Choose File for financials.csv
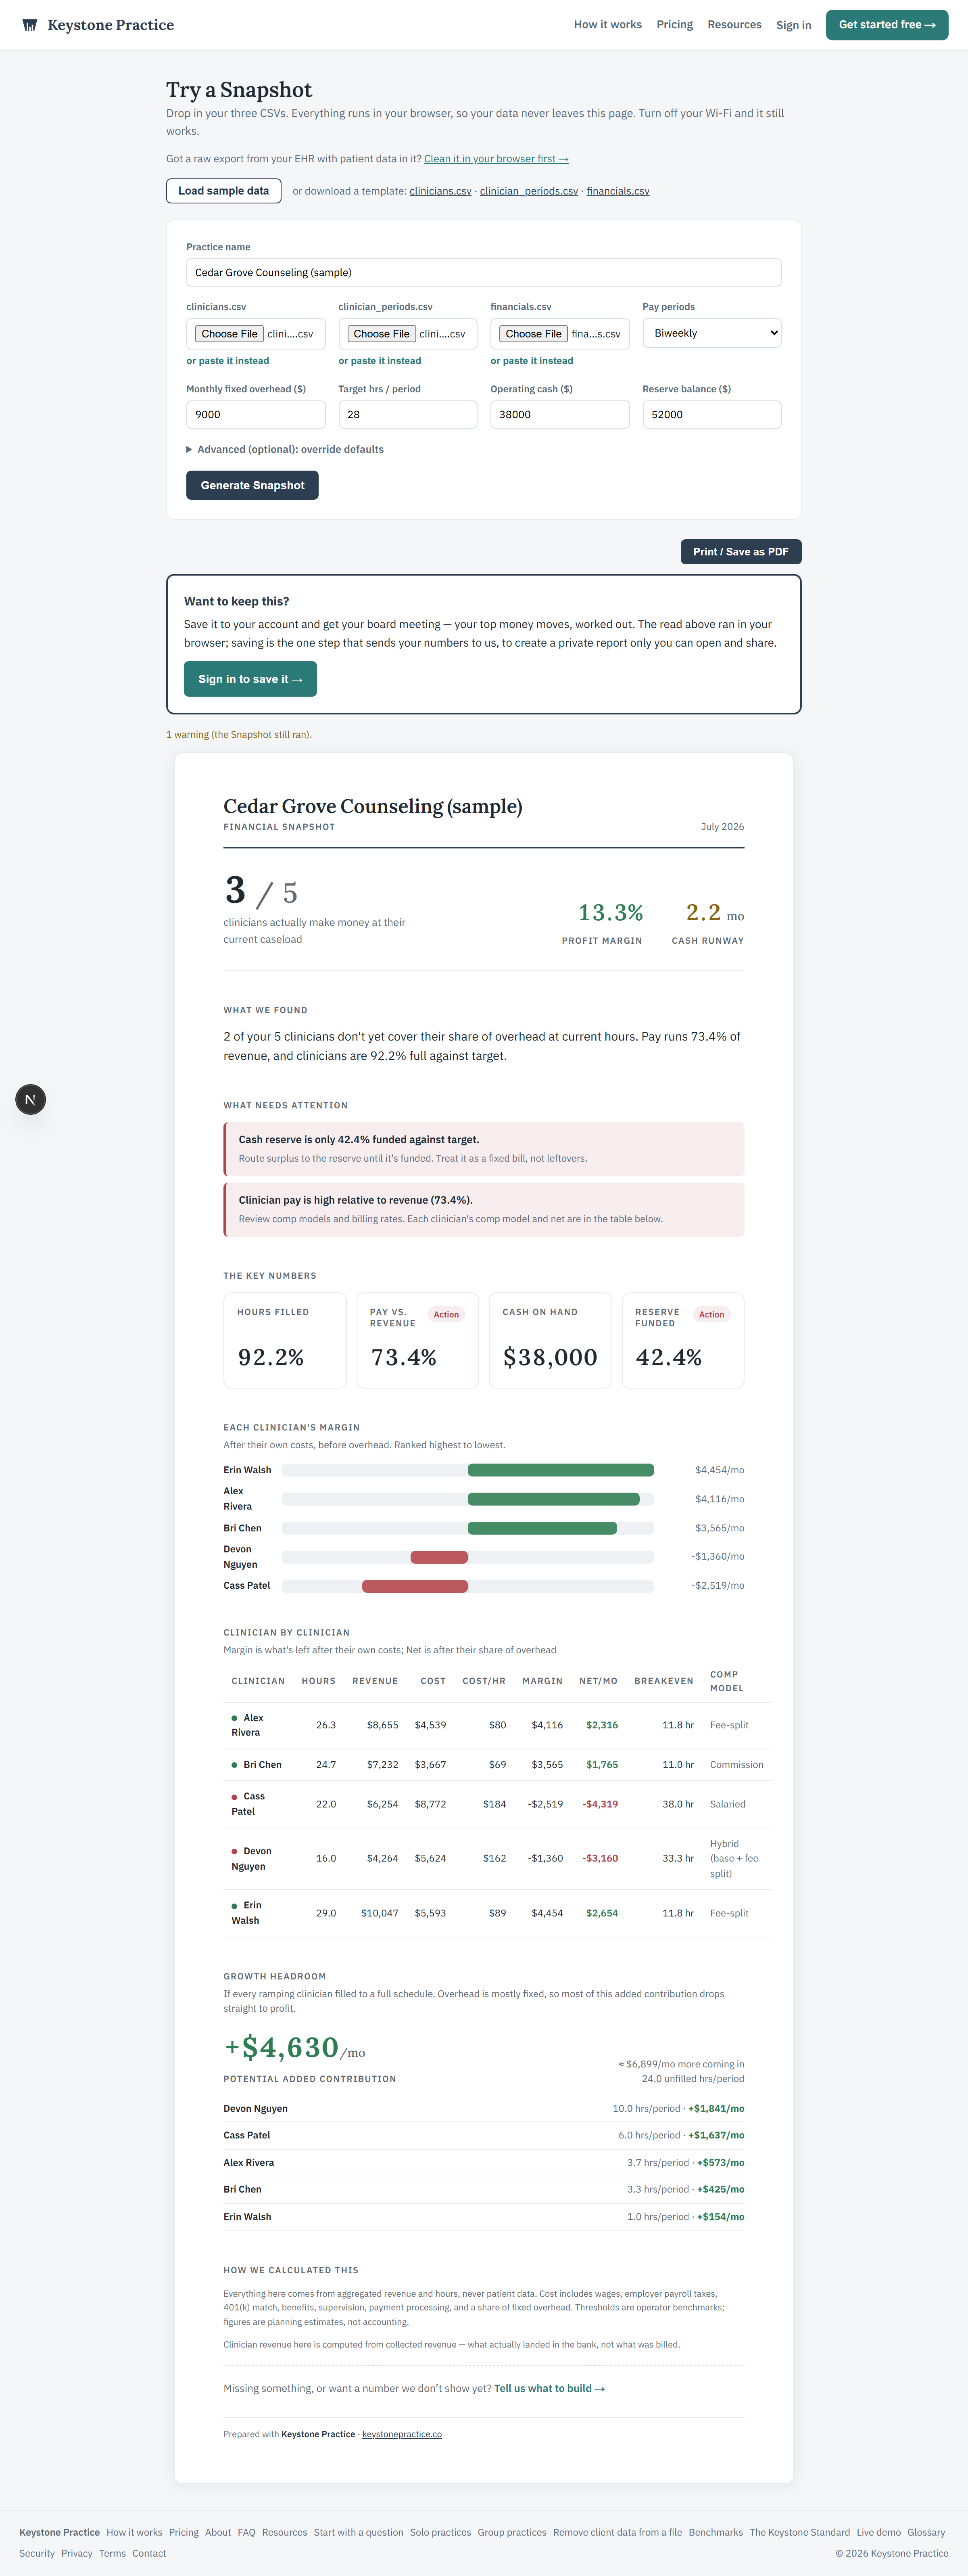Screen dimensions: 968x2576 [534, 334]
